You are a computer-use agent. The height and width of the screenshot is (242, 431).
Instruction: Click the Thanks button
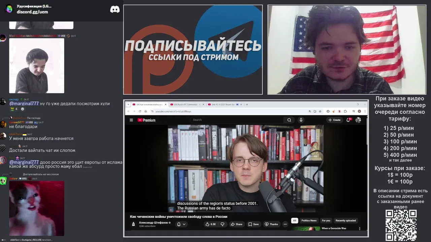point(271,224)
